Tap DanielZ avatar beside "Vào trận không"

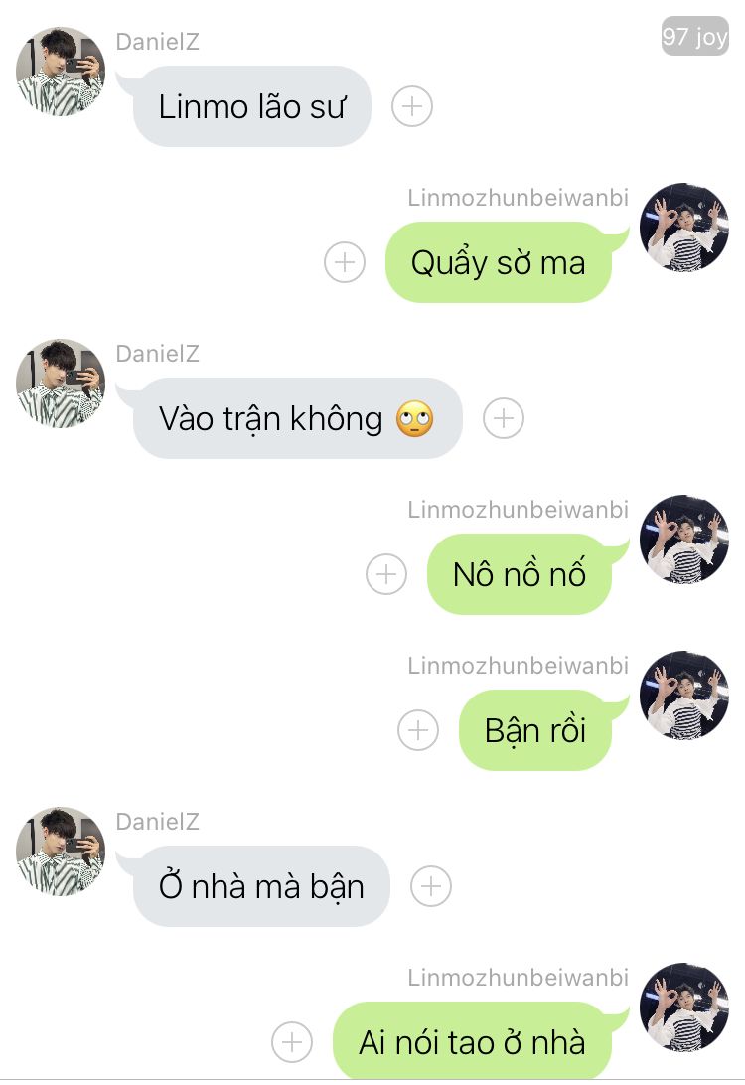pos(61,384)
